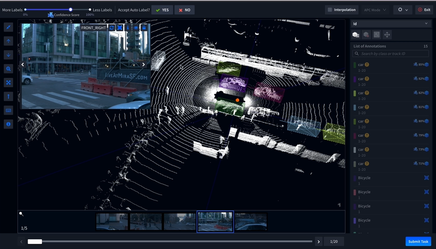Click the Submit Task button

tap(418, 241)
